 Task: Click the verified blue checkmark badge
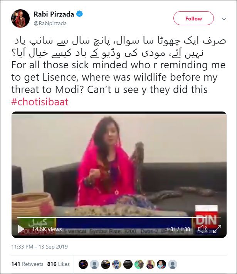(80, 14)
